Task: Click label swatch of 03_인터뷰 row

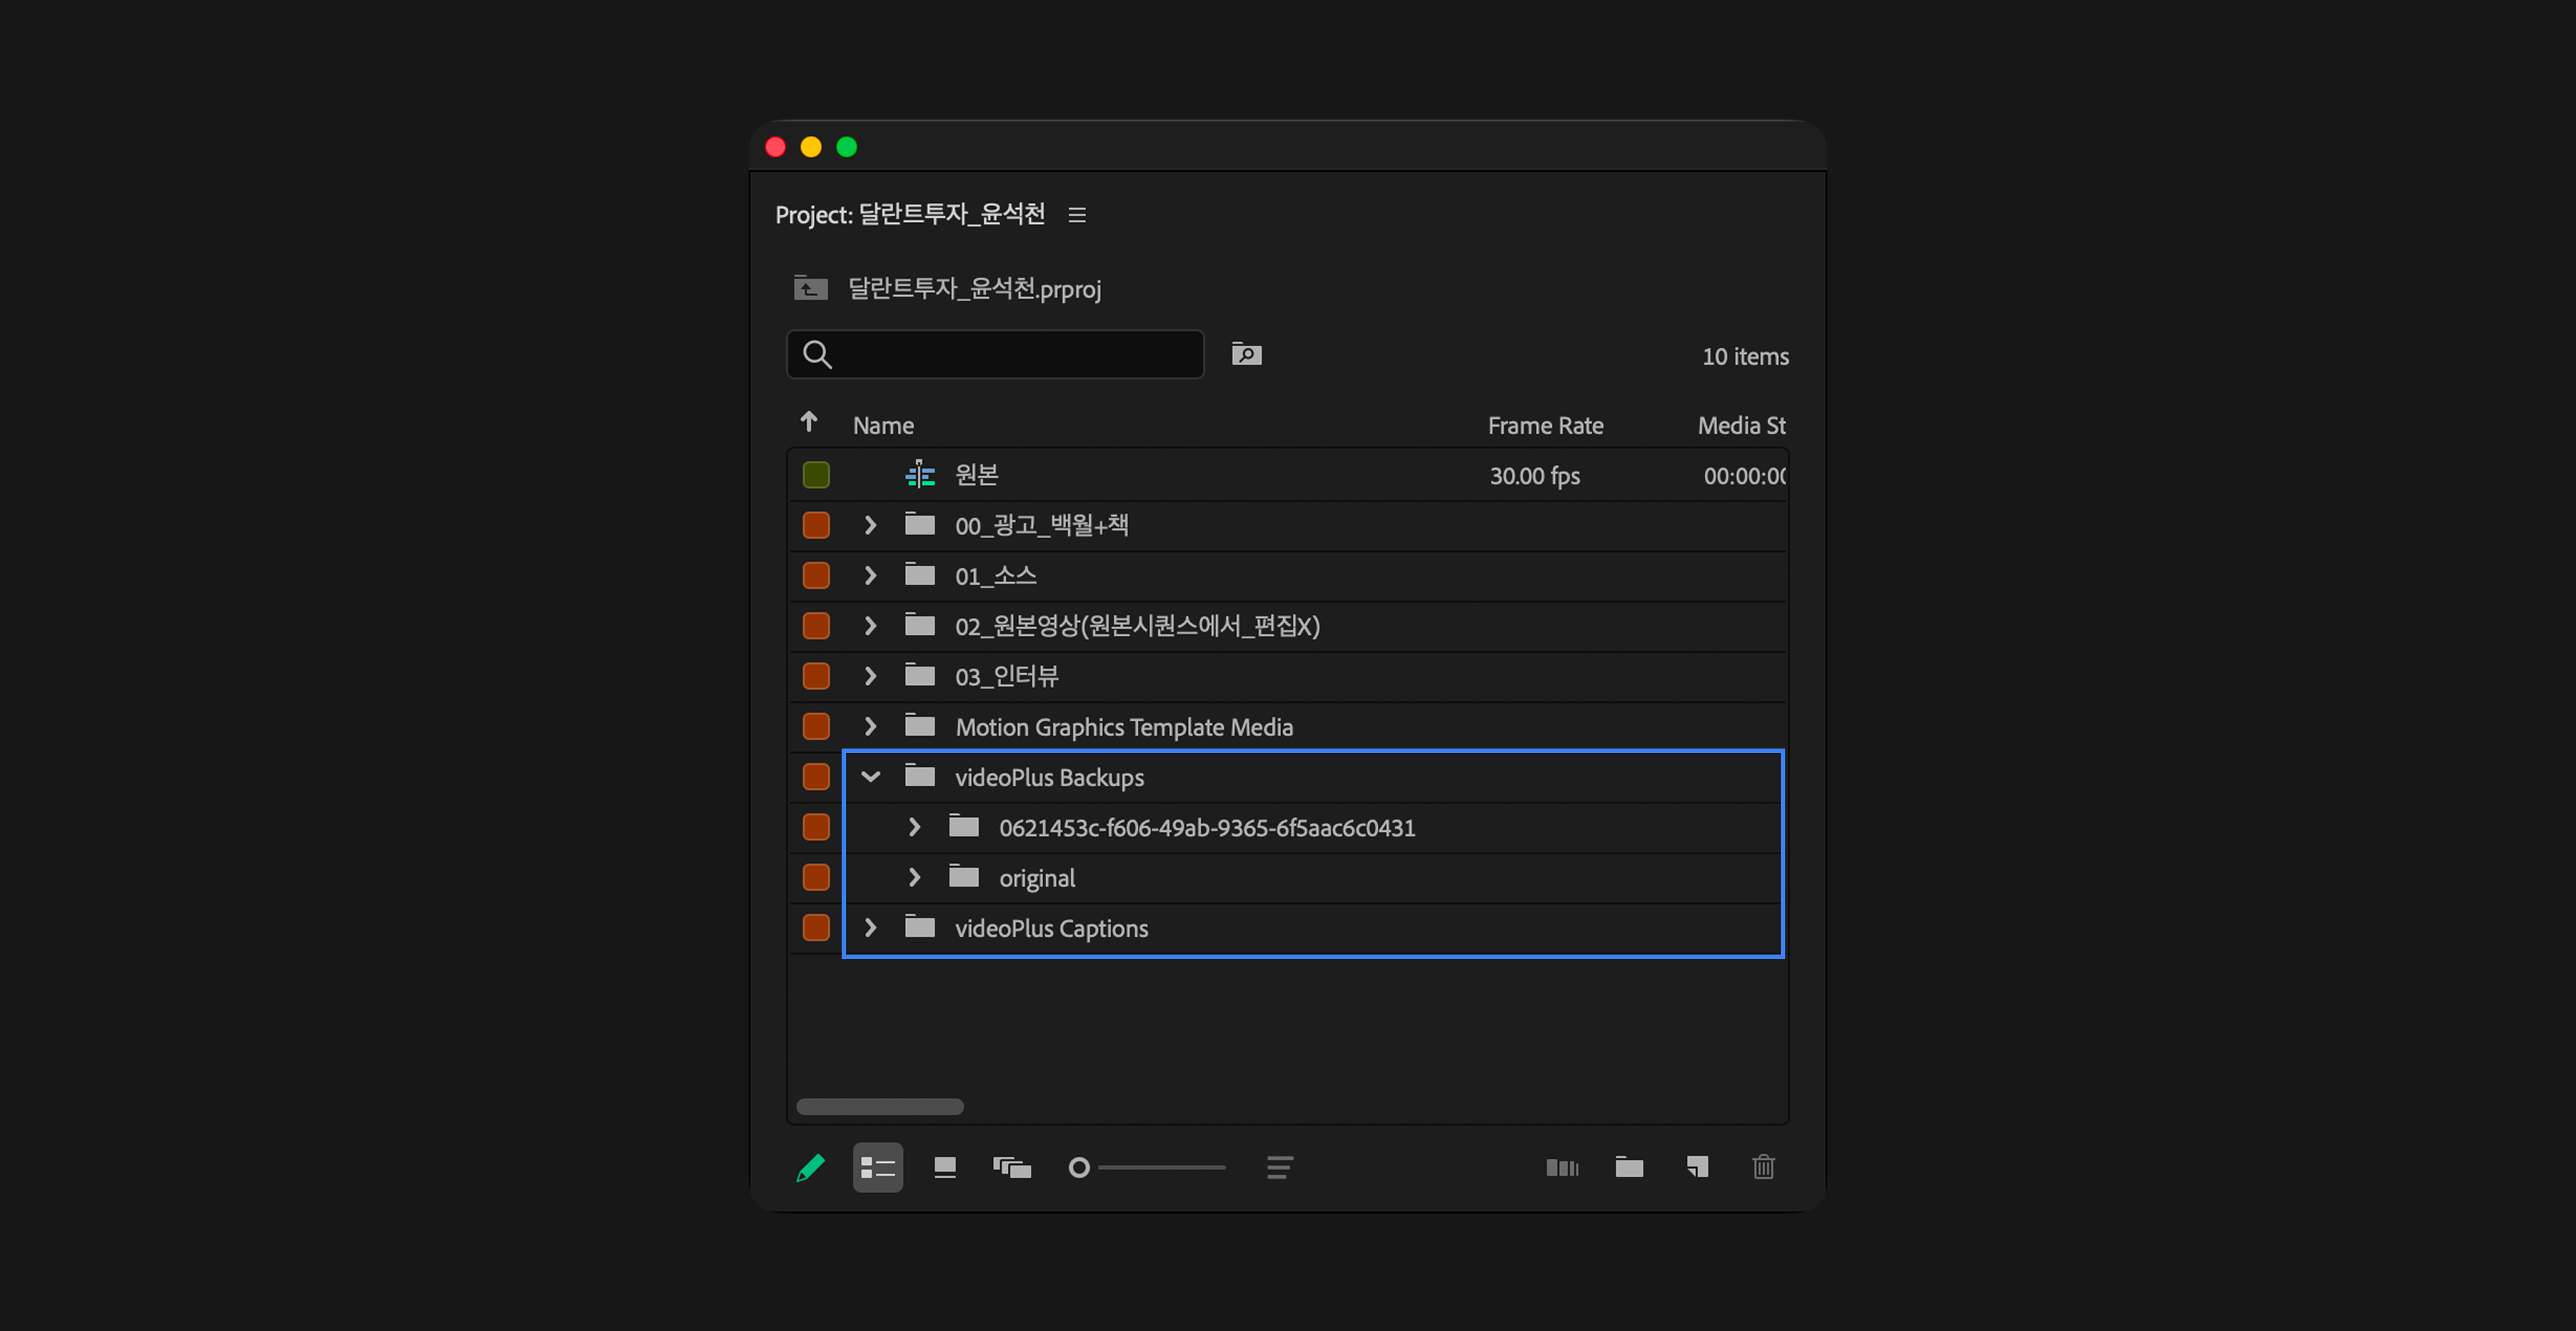Action: tap(816, 676)
